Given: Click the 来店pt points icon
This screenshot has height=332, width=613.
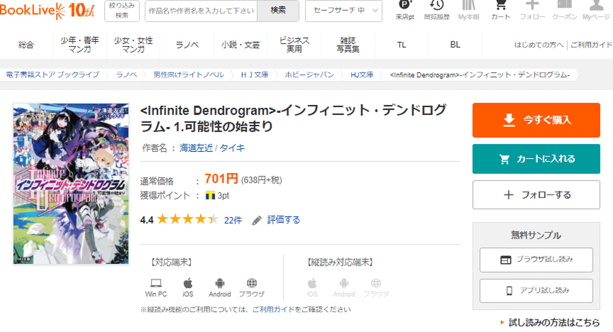Looking at the screenshot, I should pos(405,7).
